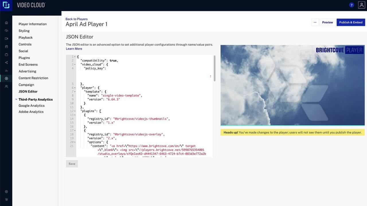Collapse the Third-Party Analytics section
The height and width of the screenshot is (206, 367).
[16, 100]
